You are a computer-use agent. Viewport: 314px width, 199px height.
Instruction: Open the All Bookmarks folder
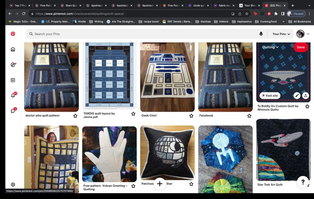pyautogui.click(x=300, y=21)
